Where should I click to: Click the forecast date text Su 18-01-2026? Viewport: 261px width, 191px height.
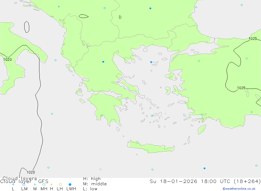[174, 181]
